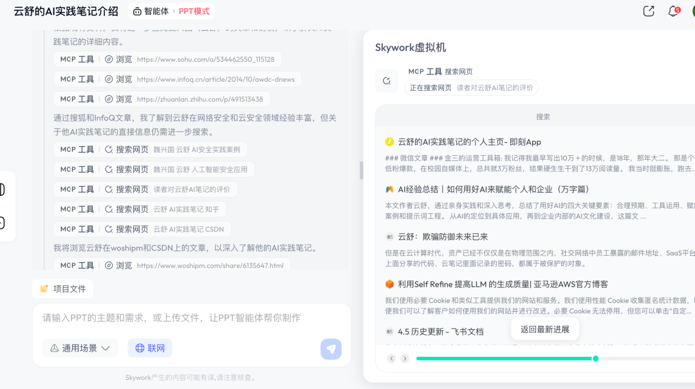This screenshot has width=695, height=389.
Task: Switch to PPT模式
Action: point(194,12)
